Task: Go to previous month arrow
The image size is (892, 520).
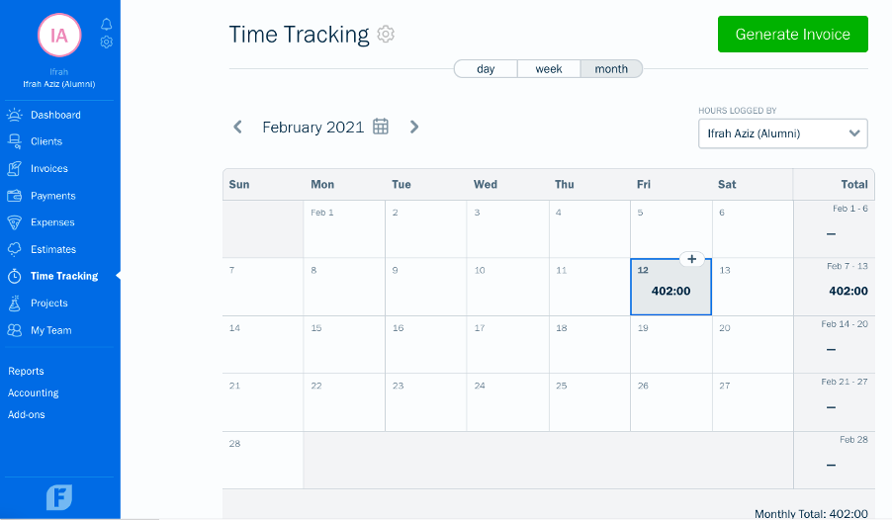Action: click(x=237, y=127)
